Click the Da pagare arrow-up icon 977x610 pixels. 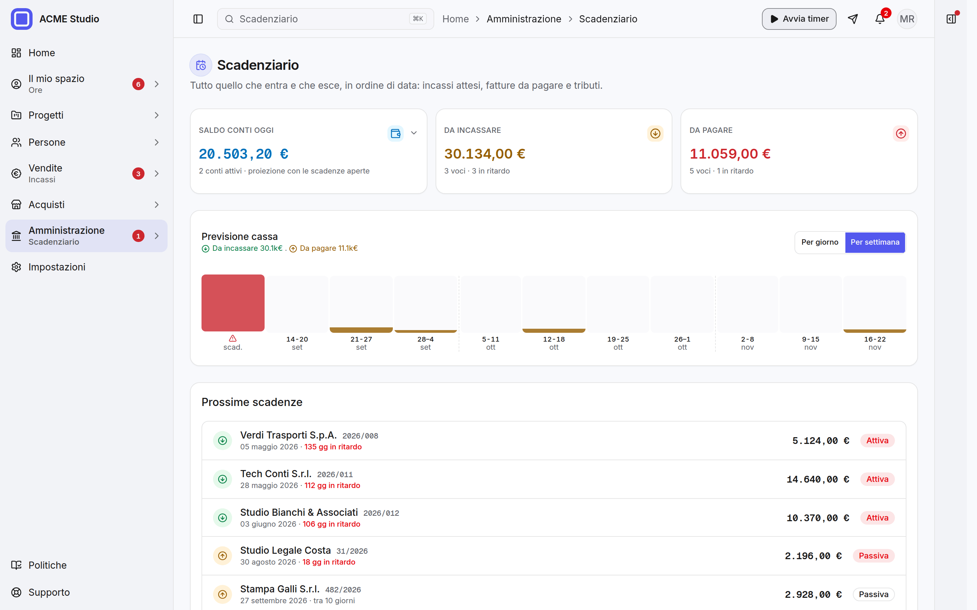pyautogui.click(x=901, y=133)
